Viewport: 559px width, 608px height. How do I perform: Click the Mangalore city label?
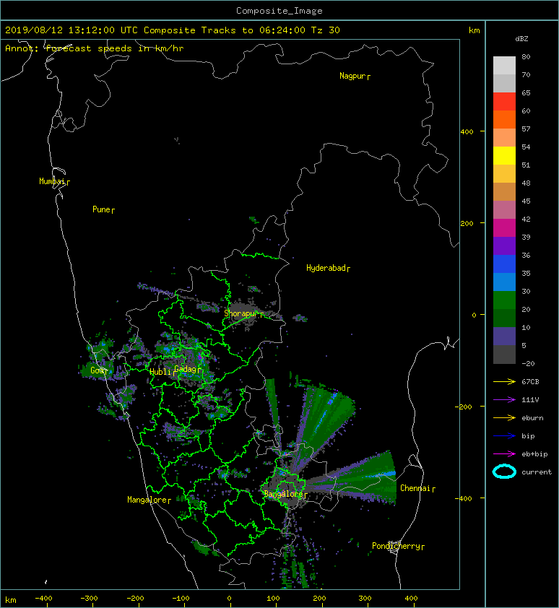coord(149,500)
